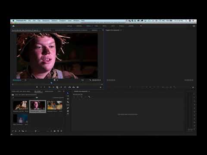The width and height of the screenshot is (207, 155).
Task: Step forward one frame in Source monitor
Action: [x=61, y=87]
